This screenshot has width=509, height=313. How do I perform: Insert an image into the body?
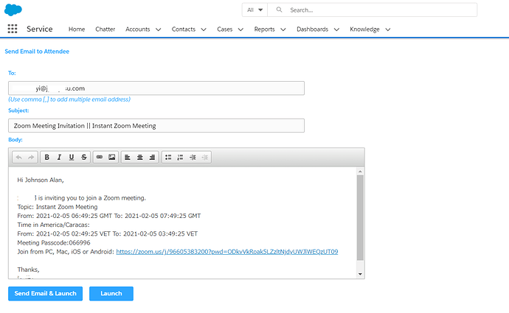point(111,157)
